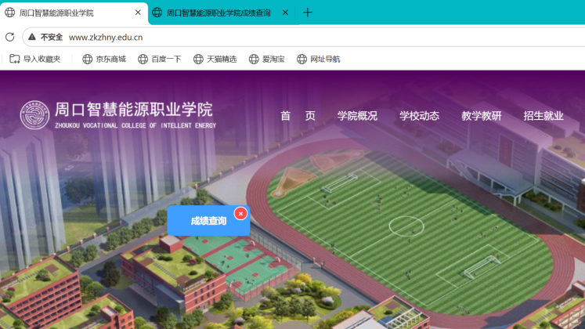Open the 招生就业 menu item
This screenshot has width=585, height=329.
coord(543,116)
